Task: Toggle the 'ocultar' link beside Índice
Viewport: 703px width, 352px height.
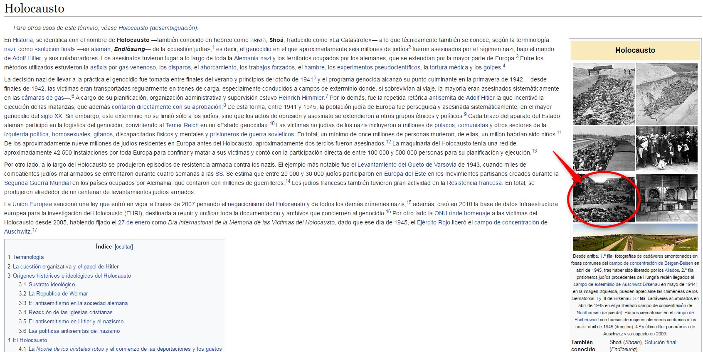Action: pyautogui.click(x=124, y=247)
